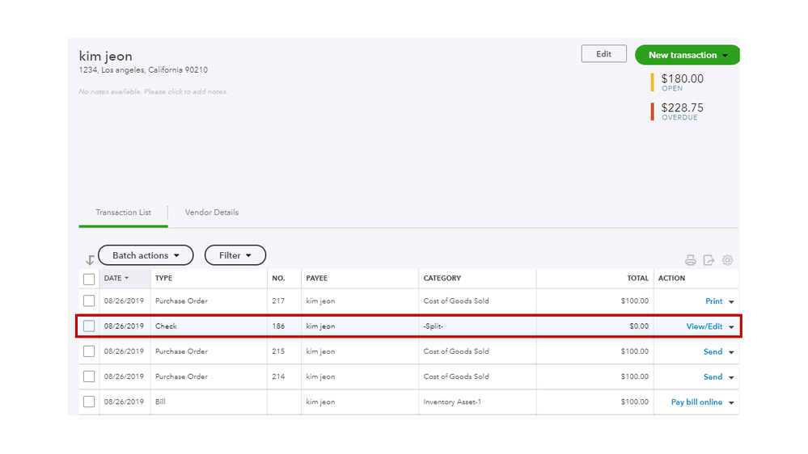Click the yellow Open balance bar
This screenshot has width=808, height=454.
pos(653,82)
